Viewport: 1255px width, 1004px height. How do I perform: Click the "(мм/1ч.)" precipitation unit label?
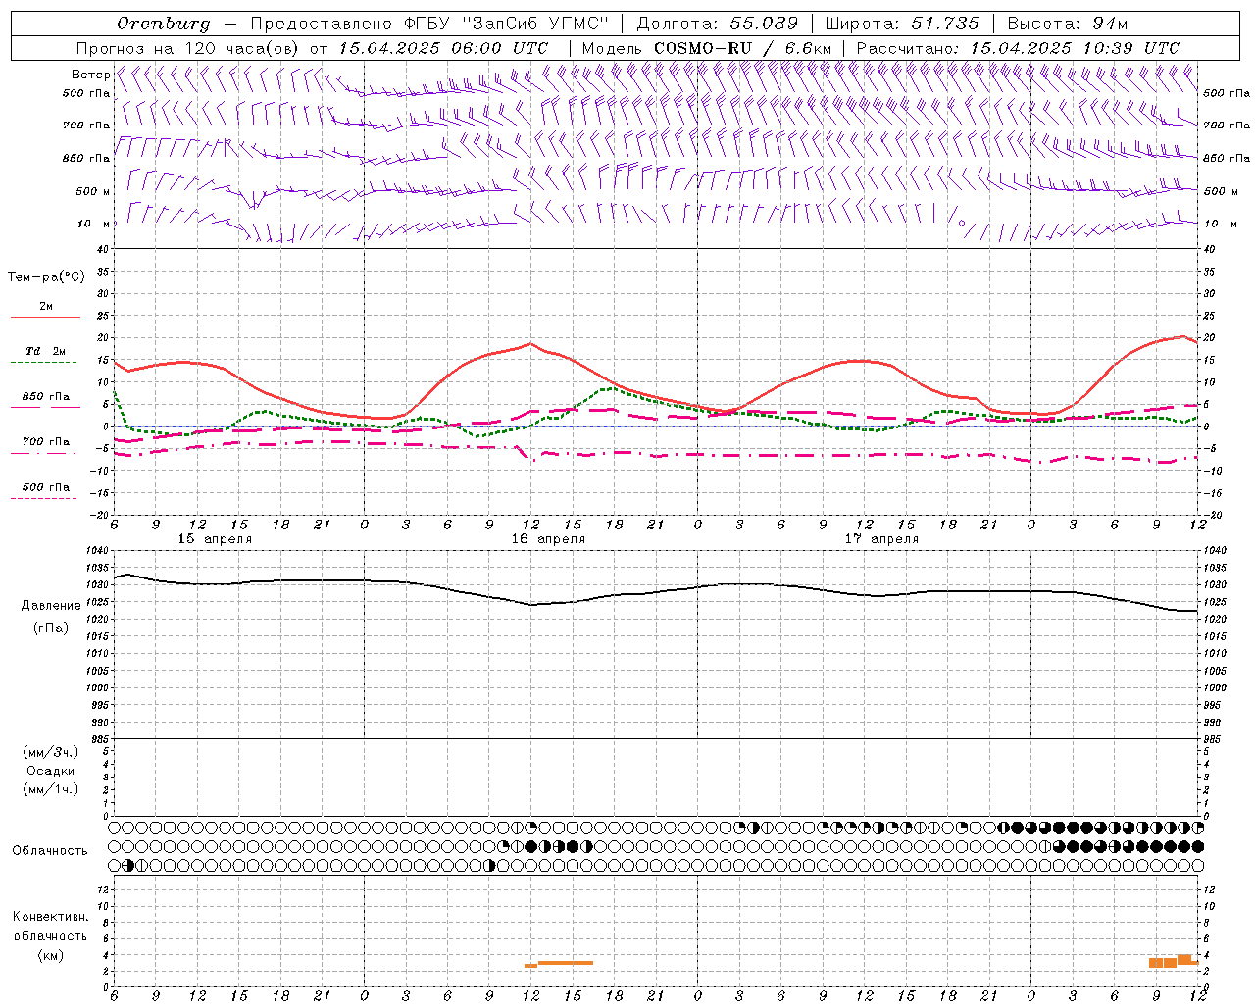[x=51, y=789]
